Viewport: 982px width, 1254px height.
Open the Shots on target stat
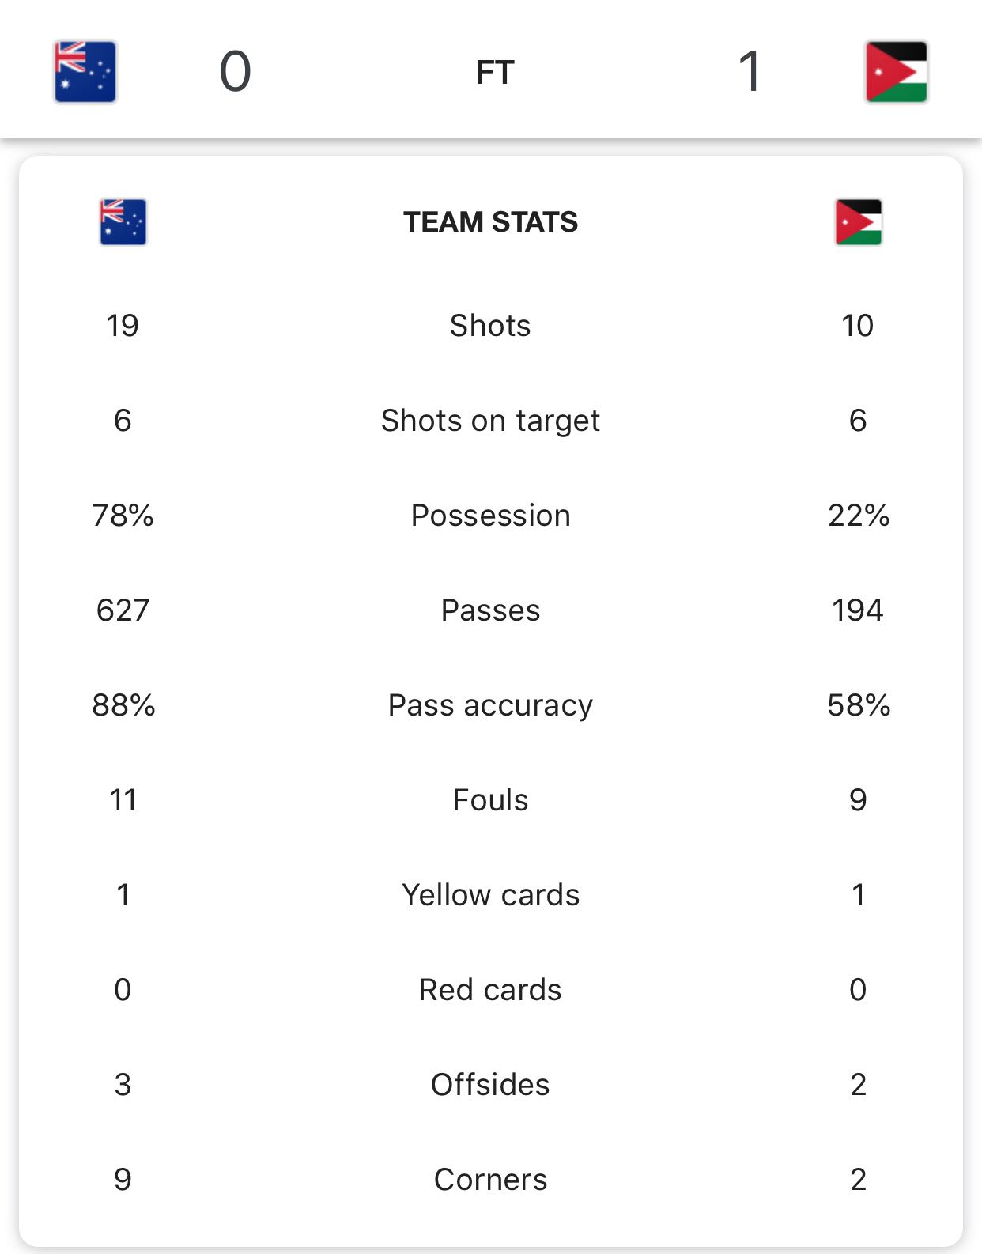[x=490, y=421]
